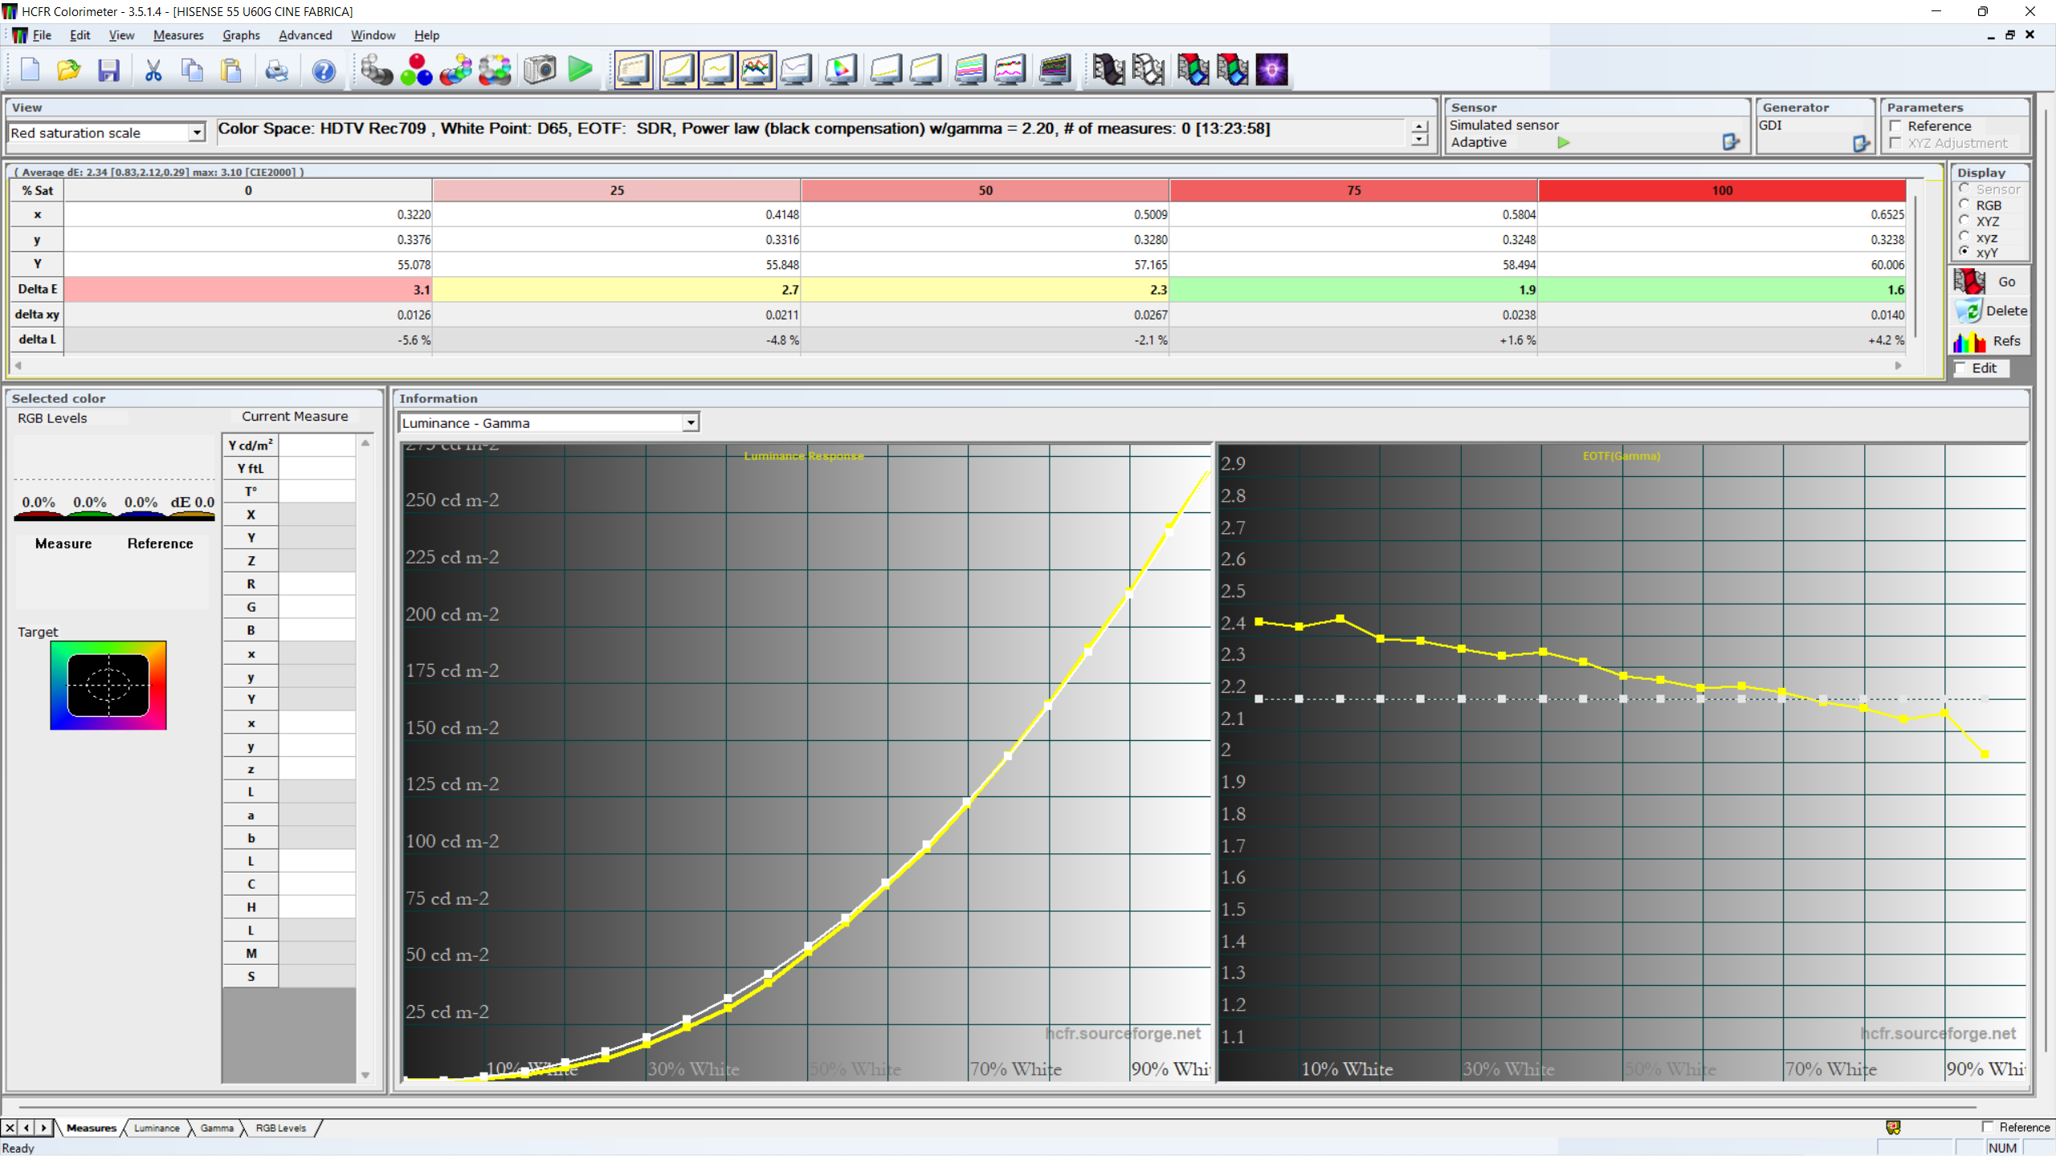Click the New document icon

click(30, 70)
